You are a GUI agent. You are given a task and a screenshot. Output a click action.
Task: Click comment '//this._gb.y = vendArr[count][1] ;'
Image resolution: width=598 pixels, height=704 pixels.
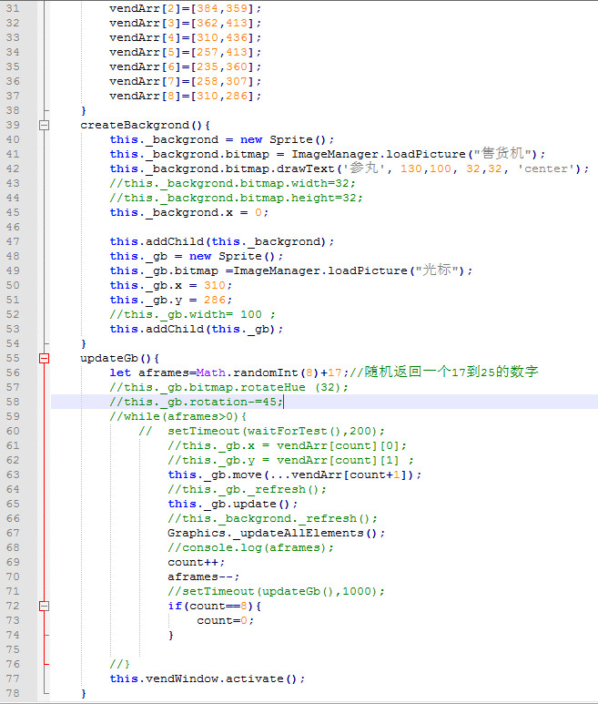pos(290,460)
